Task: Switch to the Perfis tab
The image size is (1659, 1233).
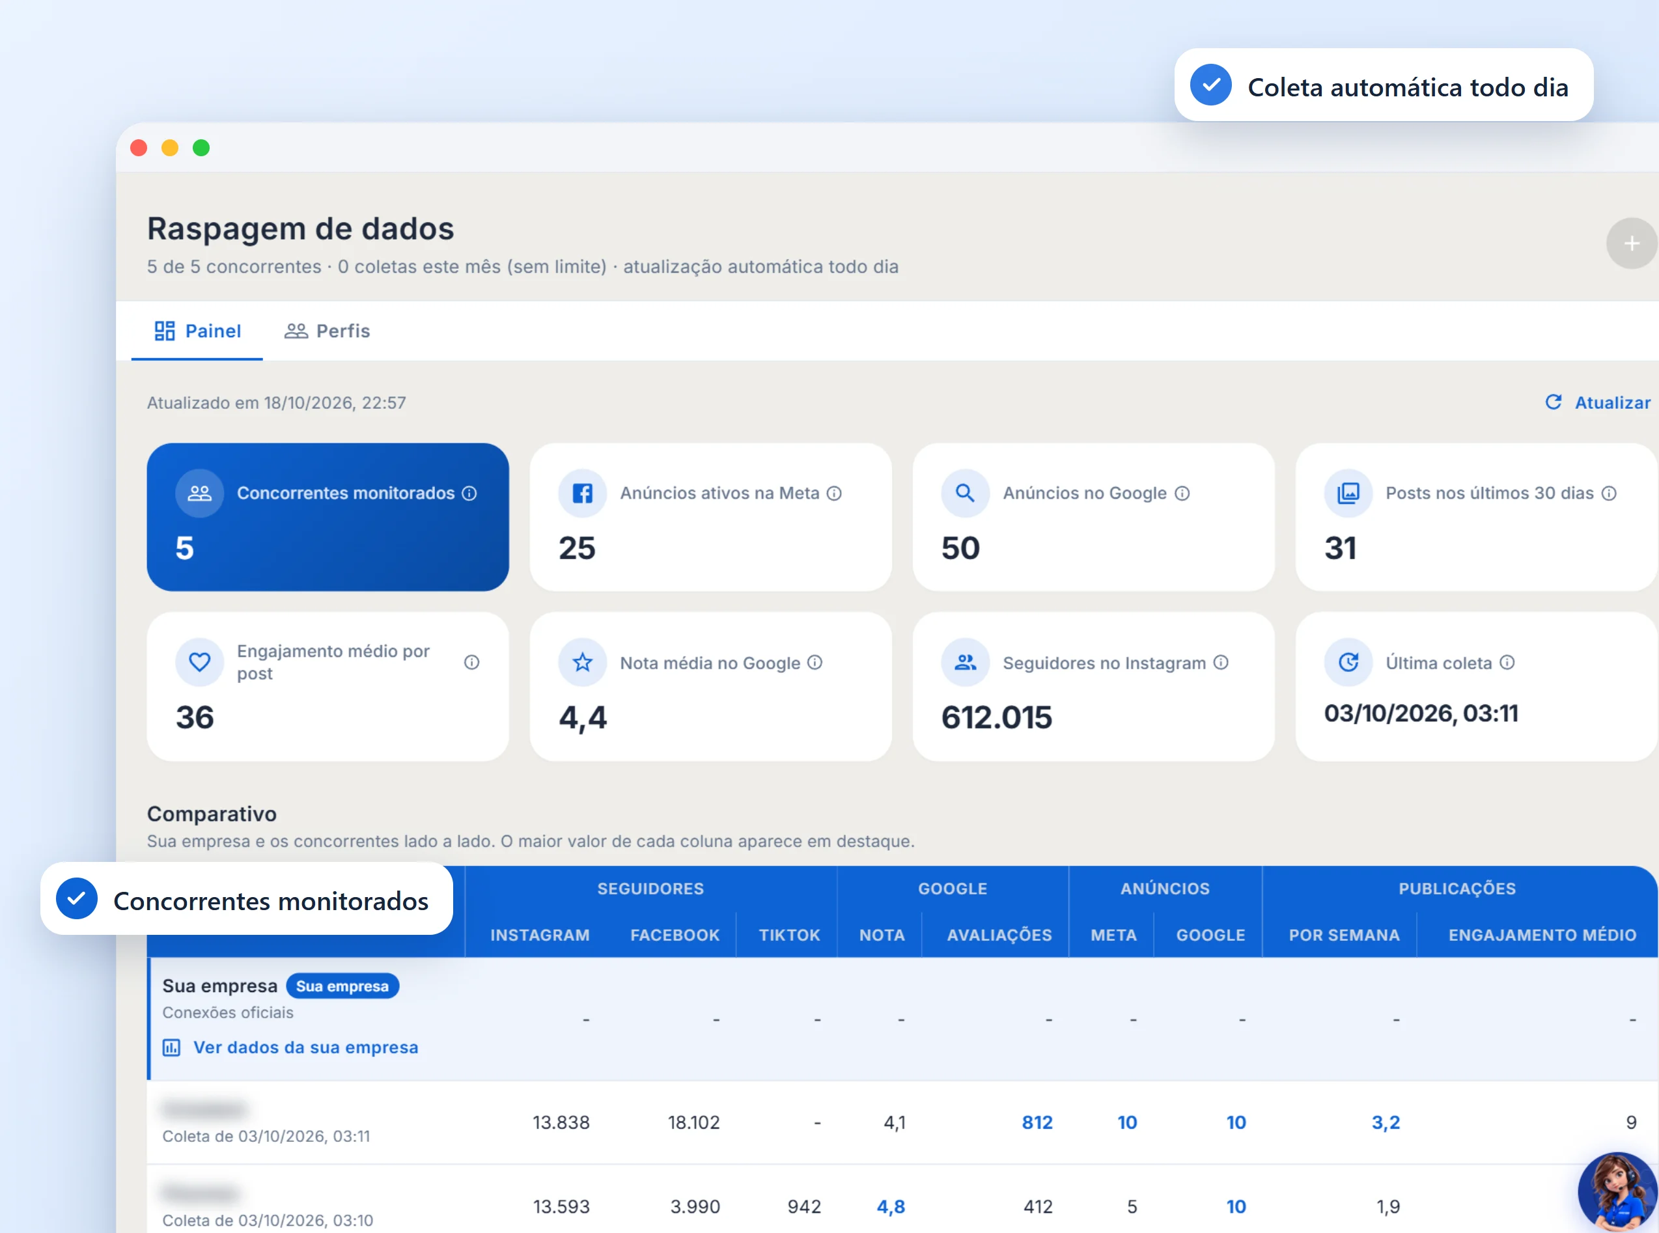Action: point(327,331)
